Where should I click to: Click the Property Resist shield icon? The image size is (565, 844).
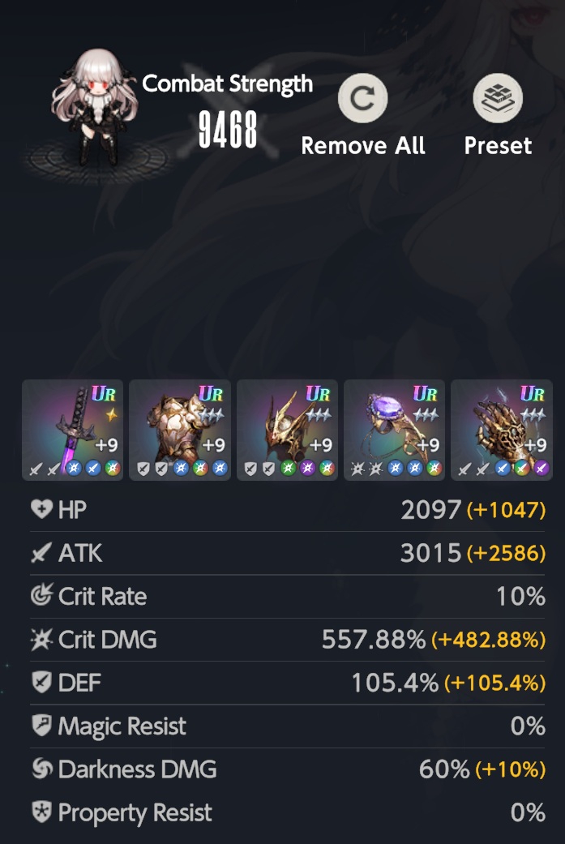[41, 812]
